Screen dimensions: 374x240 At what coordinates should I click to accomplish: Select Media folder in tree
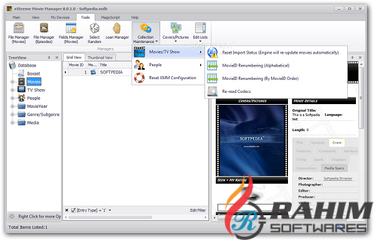tap(33, 123)
